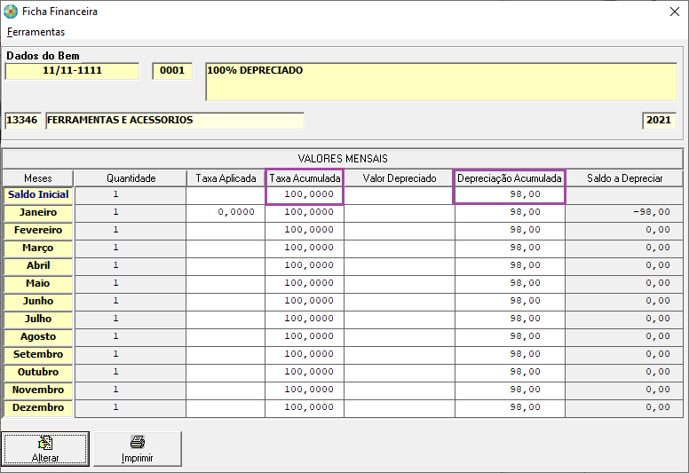Click the Ficha Financeira title bar icon
This screenshot has width=689, height=473.
pyautogui.click(x=11, y=12)
